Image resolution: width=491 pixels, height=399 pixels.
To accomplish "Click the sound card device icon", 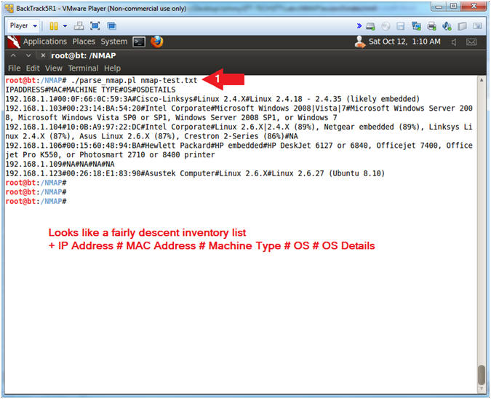I will point(447,26).
